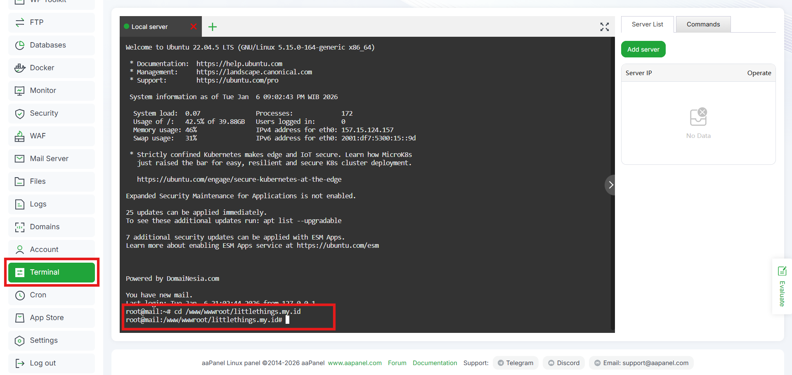Image resolution: width=792 pixels, height=375 pixels.
Task: Open the Databases menu item
Action: click(52, 45)
